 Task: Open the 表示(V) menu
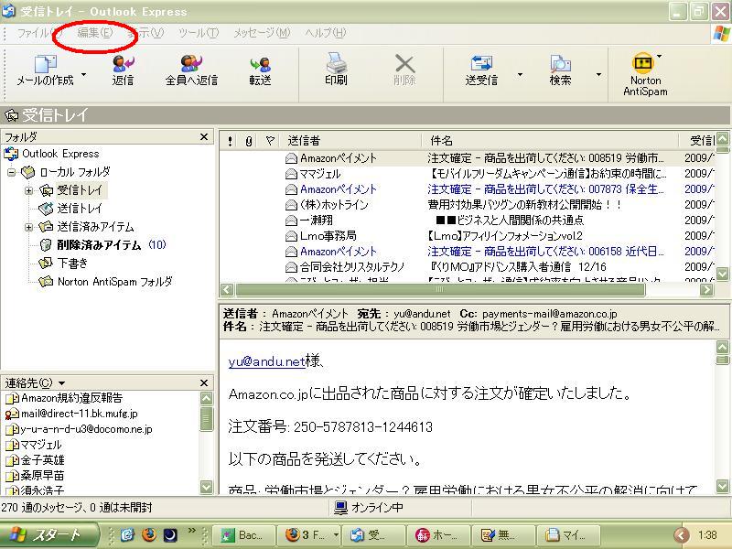click(x=145, y=33)
